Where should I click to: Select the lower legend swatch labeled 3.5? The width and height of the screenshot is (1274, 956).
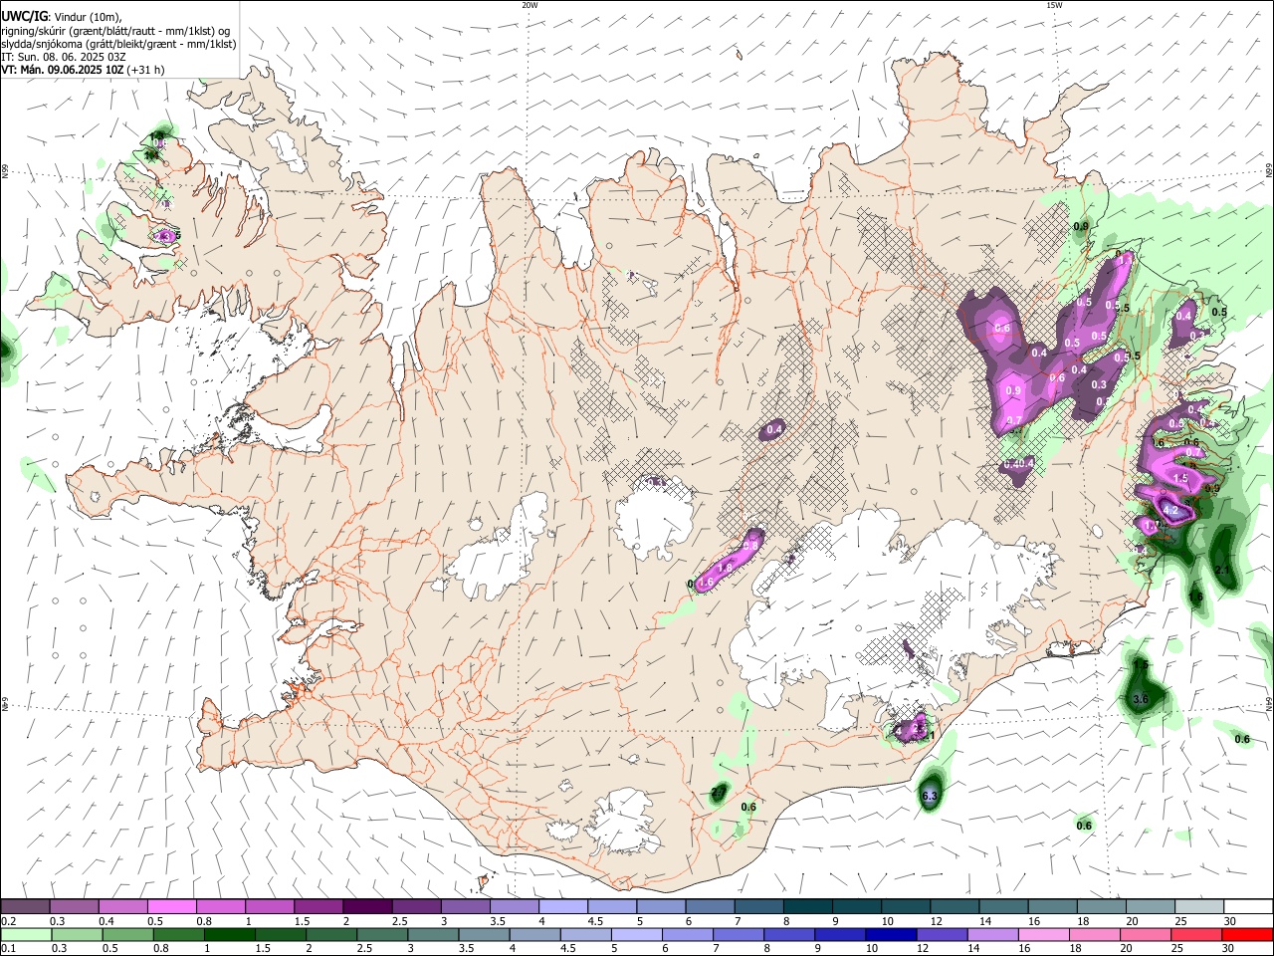(485, 935)
